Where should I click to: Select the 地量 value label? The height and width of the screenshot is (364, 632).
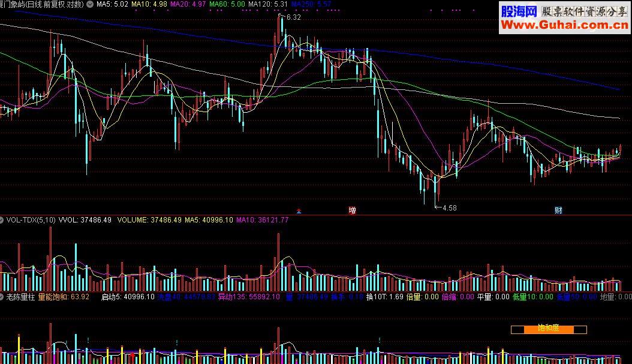[x=616, y=297]
